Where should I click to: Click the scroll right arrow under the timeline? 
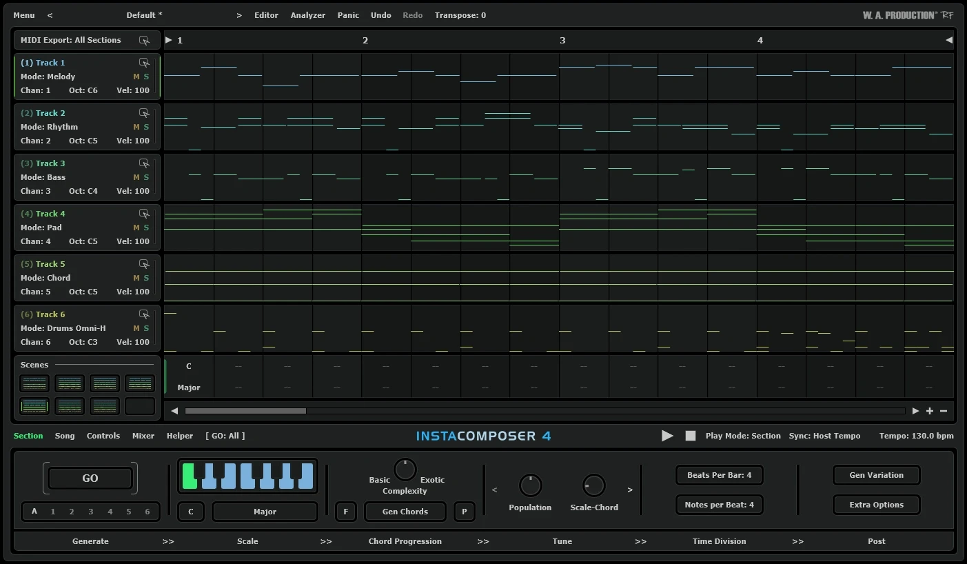915,411
